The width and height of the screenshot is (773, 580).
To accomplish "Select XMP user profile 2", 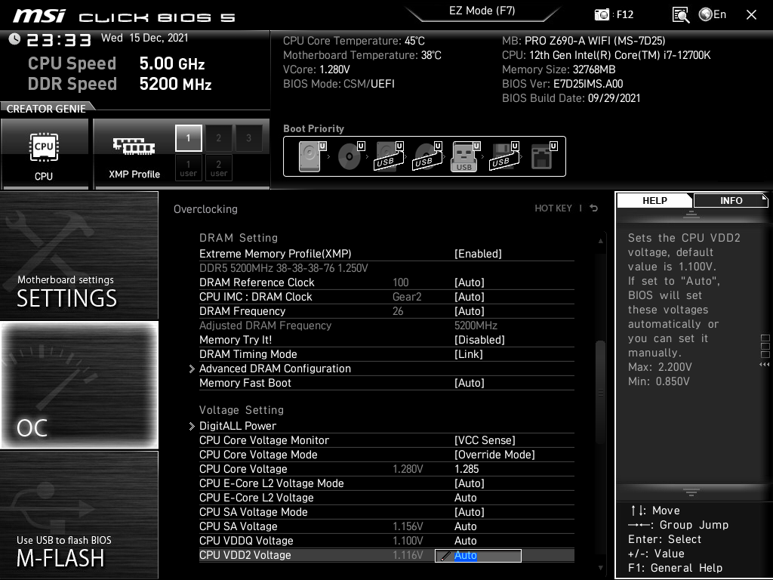I will [x=218, y=168].
